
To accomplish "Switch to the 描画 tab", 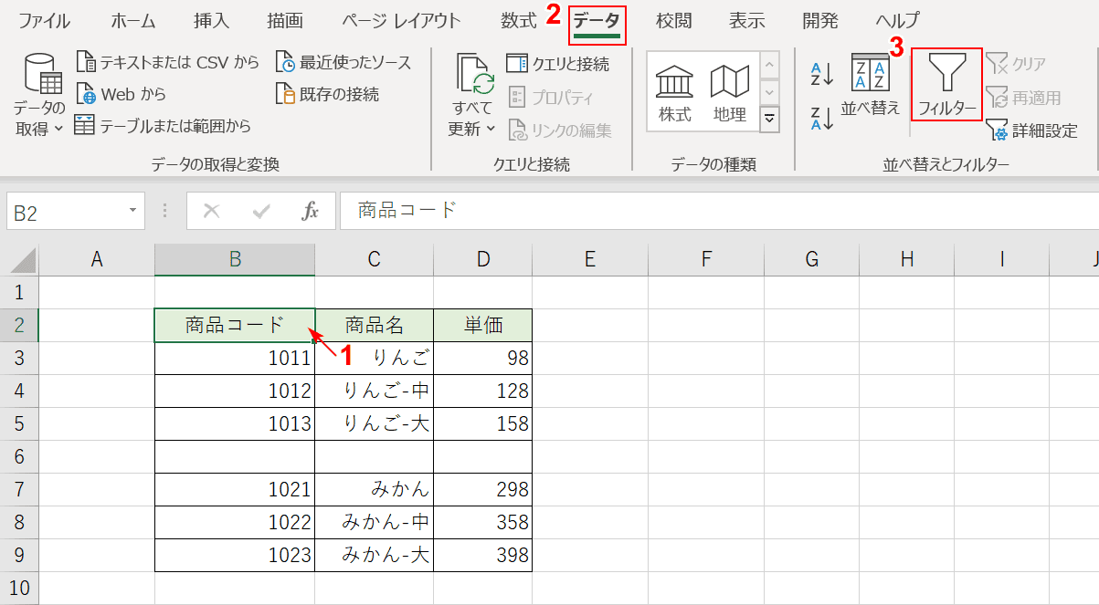I will click(x=285, y=21).
